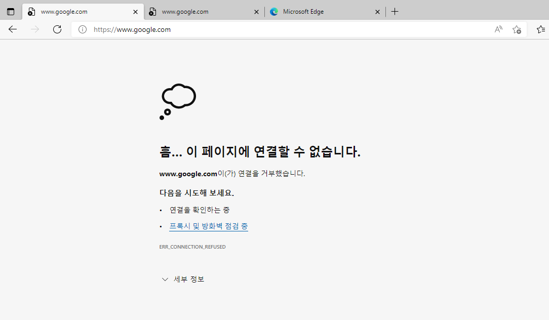Open the 프록시 및 방화벽 점검 중 link
Screen dimensions: 549x320
pyautogui.click(x=209, y=226)
